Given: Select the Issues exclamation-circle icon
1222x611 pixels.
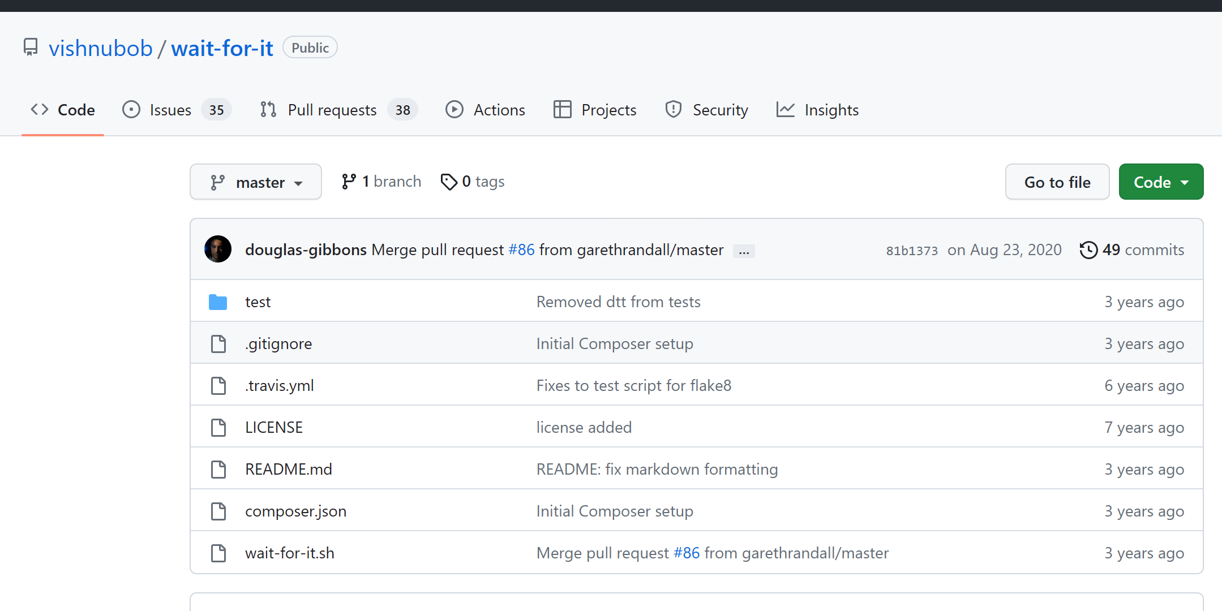Looking at the screenshot, I should pyautogui.click(x=131, y=109).
